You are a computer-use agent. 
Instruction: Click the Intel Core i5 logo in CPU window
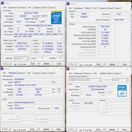(x=56, y=17)
